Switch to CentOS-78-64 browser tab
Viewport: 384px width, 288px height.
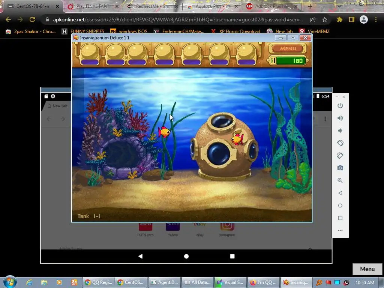(x=33, y=6)
